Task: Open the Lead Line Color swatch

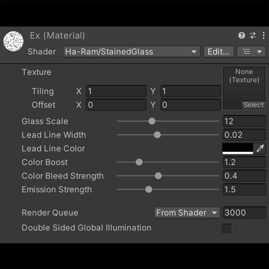Action: pos(238,148)
